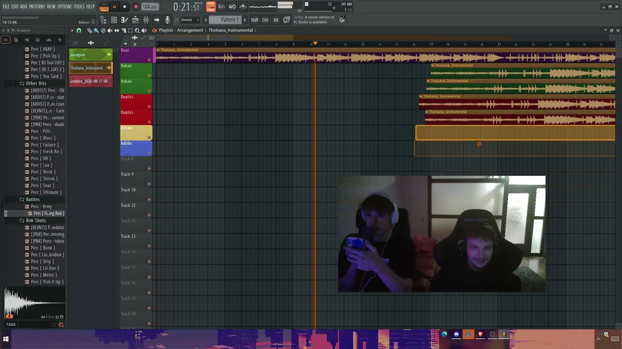Mute the second Vokali track
622x349 pixels.
coord(149,91)
